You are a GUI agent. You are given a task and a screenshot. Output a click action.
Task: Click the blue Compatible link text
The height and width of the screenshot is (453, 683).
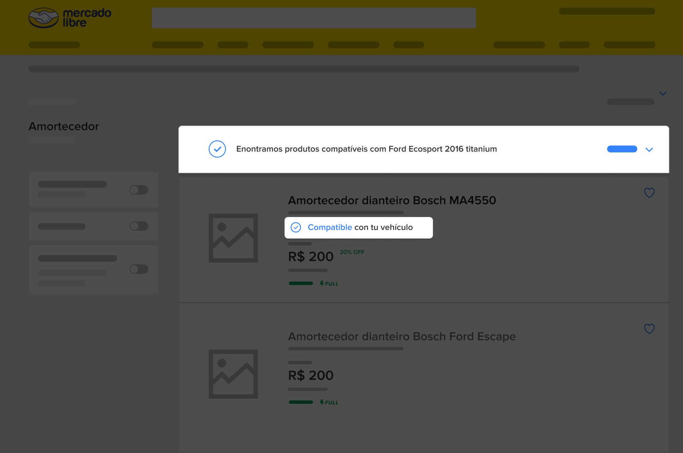click(x=330, y=227)
